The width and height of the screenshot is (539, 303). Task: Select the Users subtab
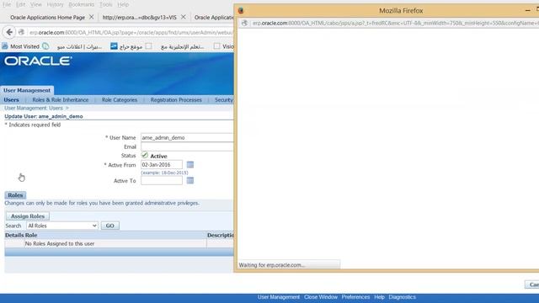(11, 99)
